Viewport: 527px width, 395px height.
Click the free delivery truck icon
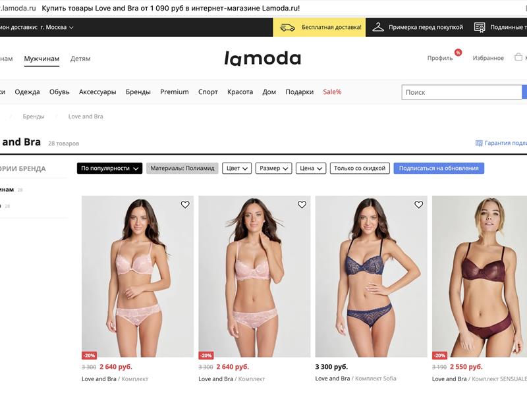click(x=287, y=27)
